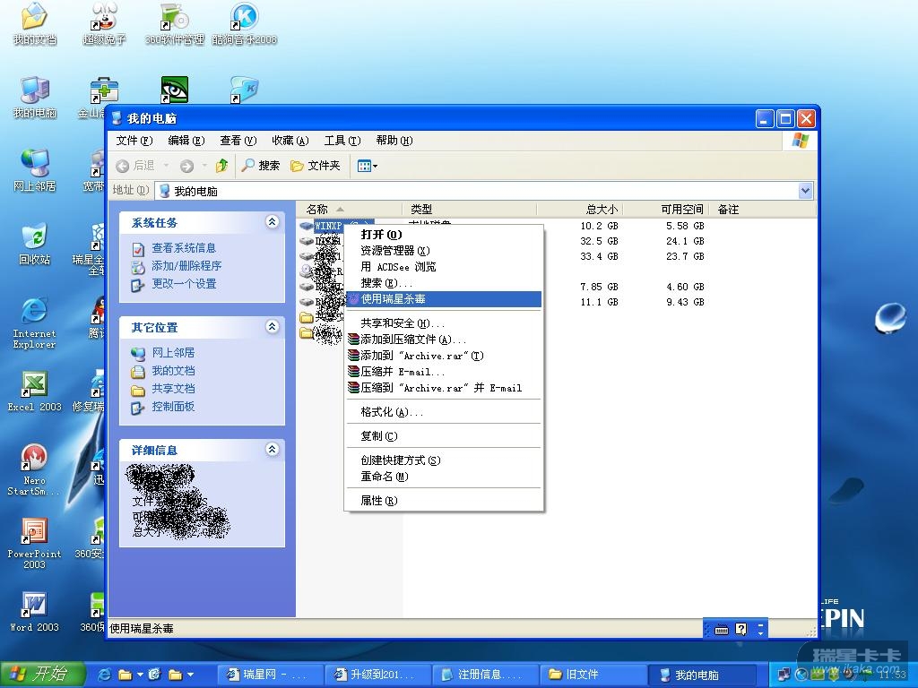
Task: Expand the address bar dropdown
Action: (804, 190)
